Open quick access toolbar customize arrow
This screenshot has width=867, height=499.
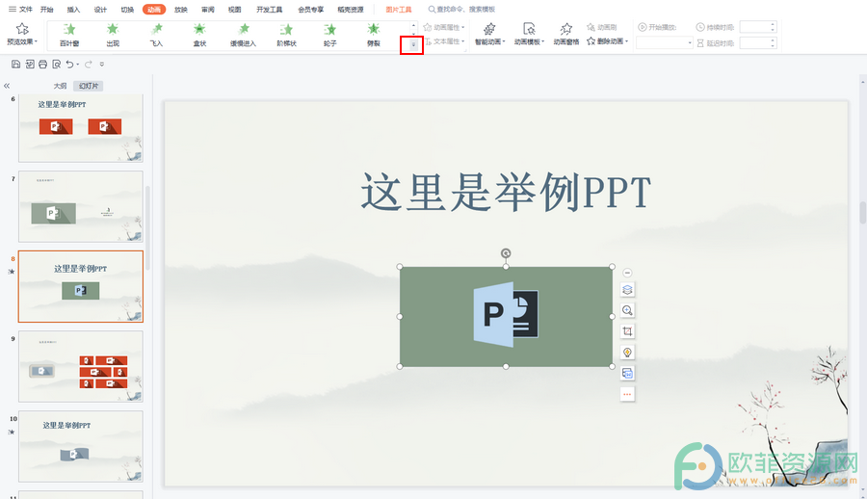[x=102, y=65]
